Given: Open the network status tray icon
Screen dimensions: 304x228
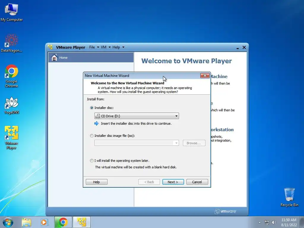Looking at the screenshot, I should pyautogui.click(x=267, y=222).
